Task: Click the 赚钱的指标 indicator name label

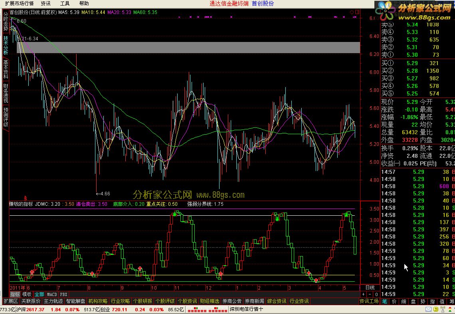Action: 21,204
